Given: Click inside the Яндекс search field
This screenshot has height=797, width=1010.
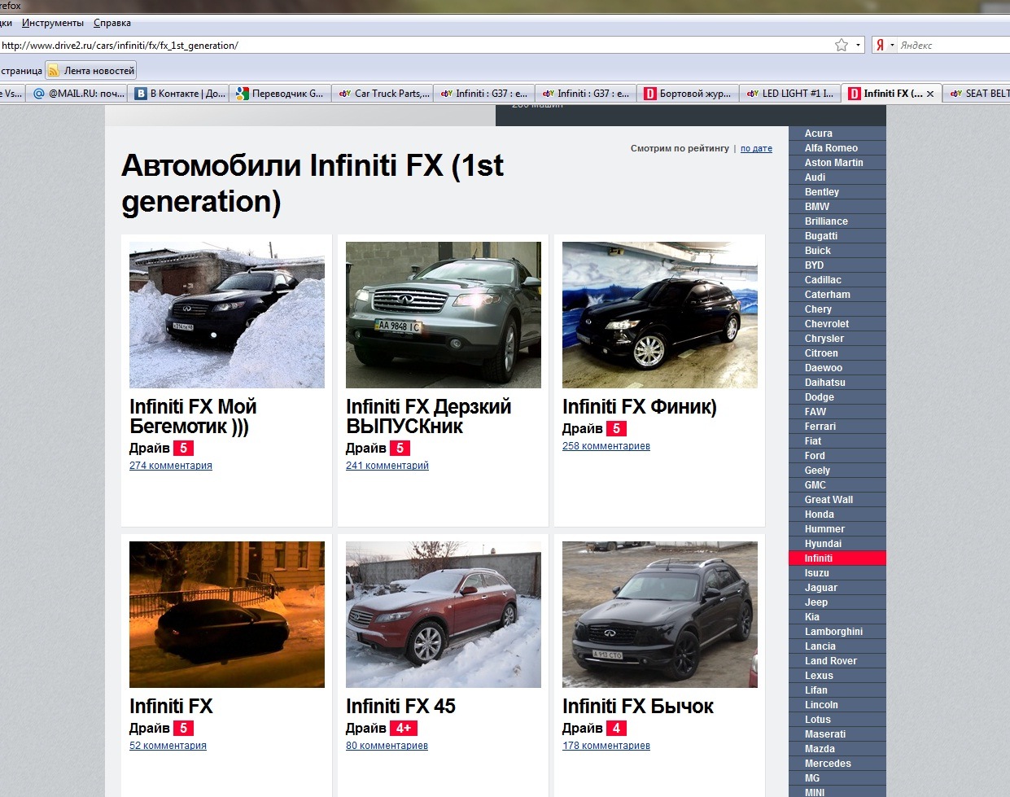Looking at the screenshot, I should [x=954, y=46].
